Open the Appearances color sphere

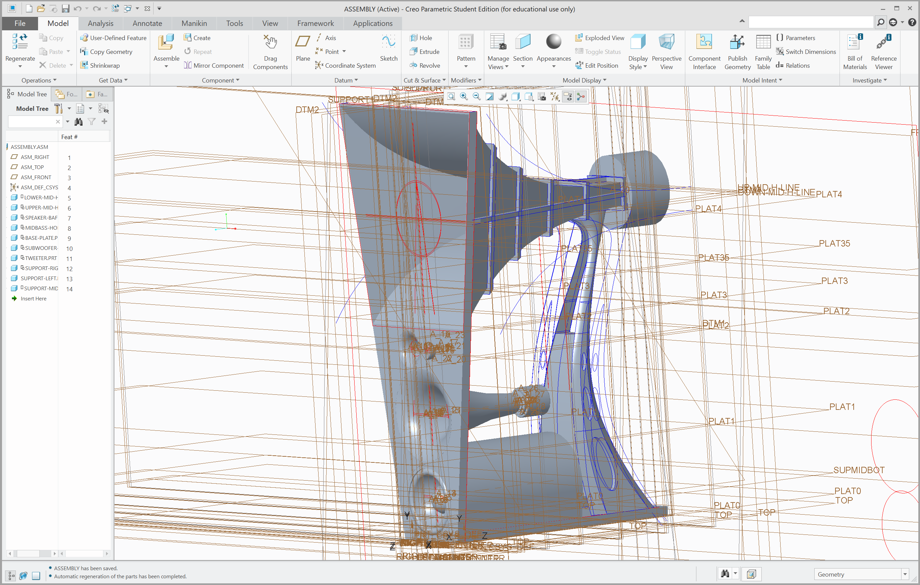click(553, 42)
